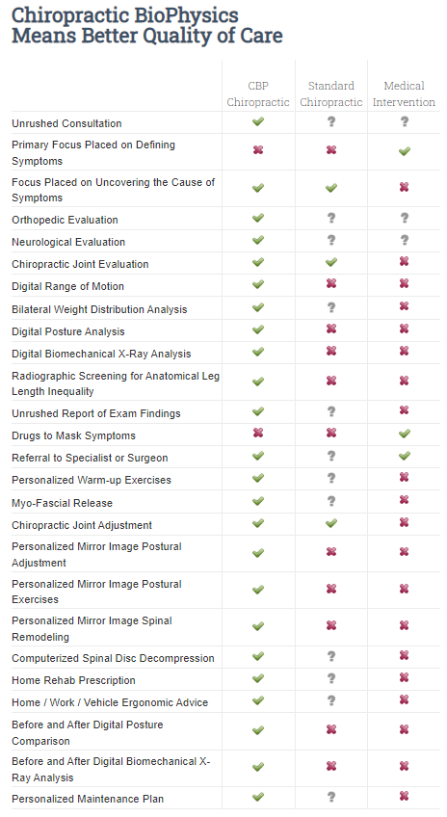Click Standard Chiropractic checkmark for Chiropractic Joint Adjustment
This screenshot has height=817, width=447.
331,524
